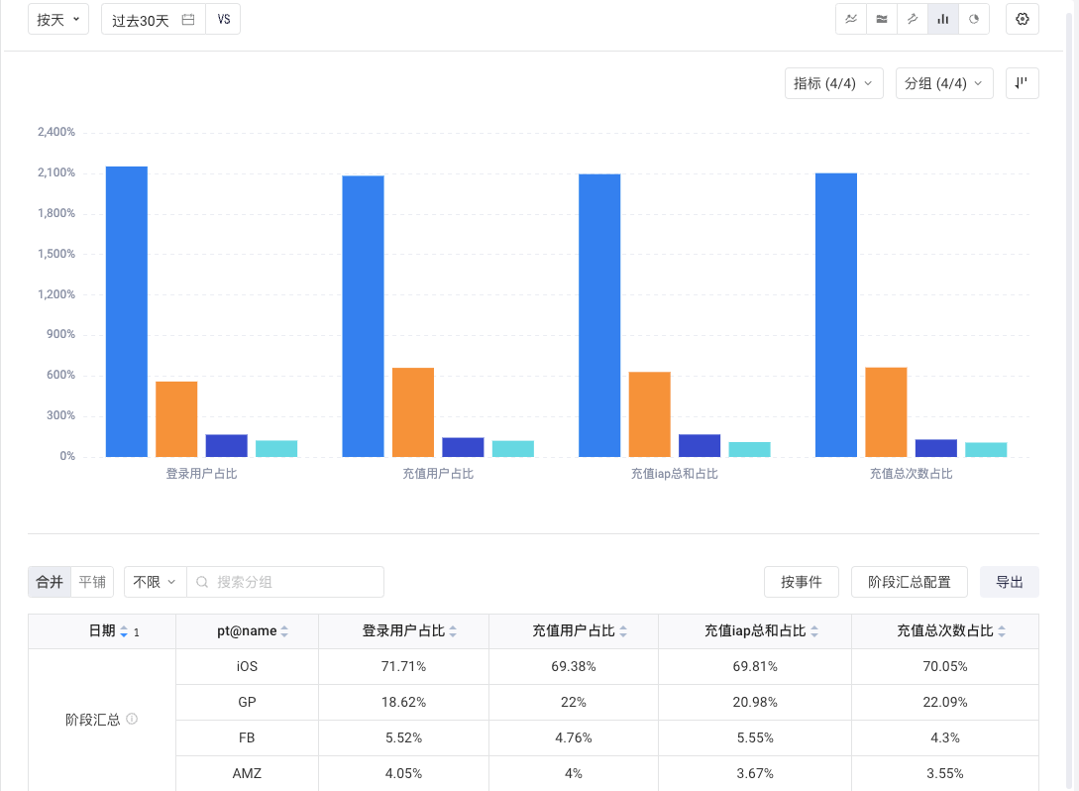Expand the 指标 (4/4) dropdown

click(833, 83)
